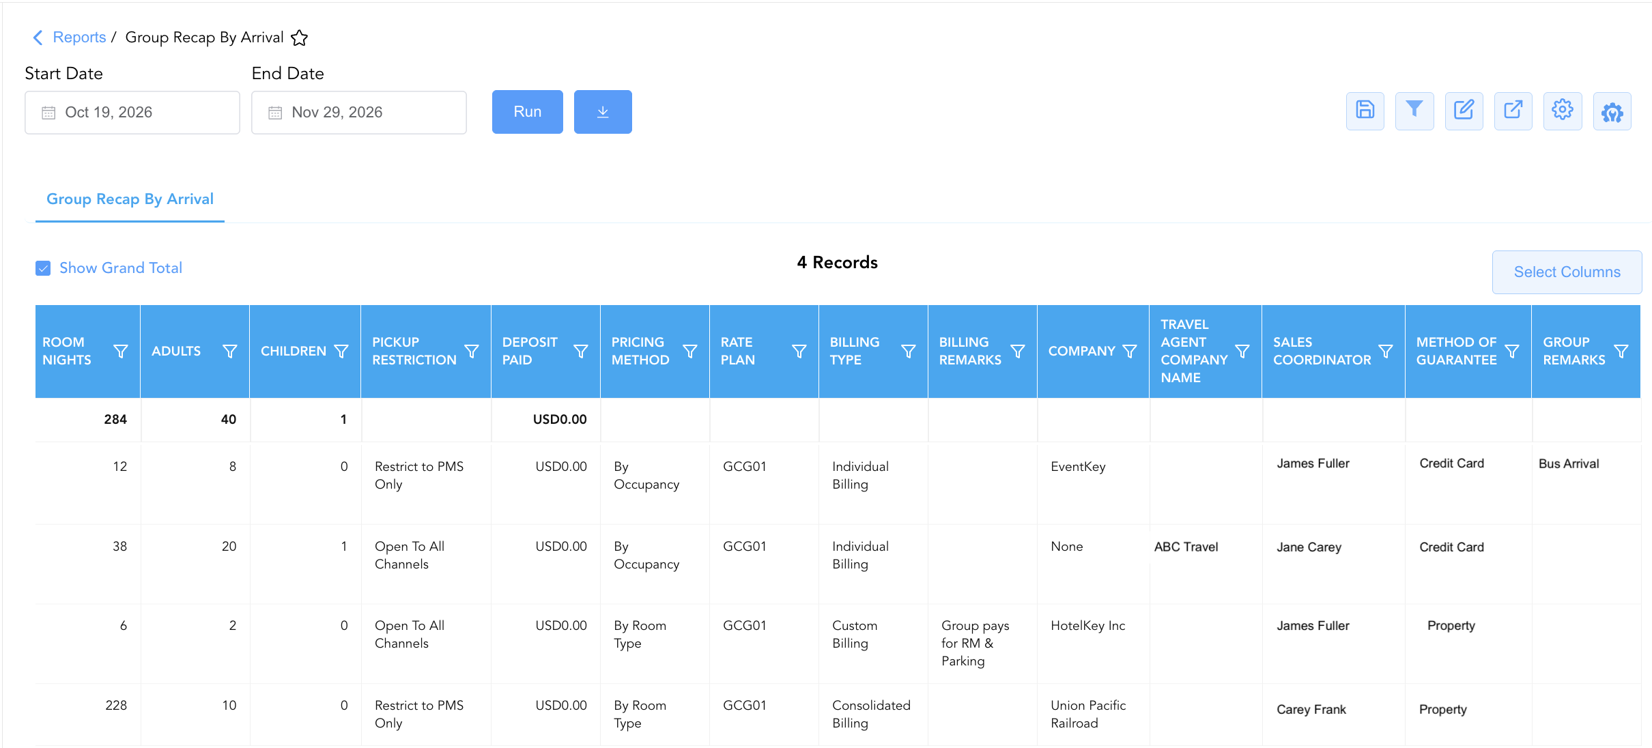1652x748 pixels.
Task: Click the save report icon
Action: tap(1365, 111)
